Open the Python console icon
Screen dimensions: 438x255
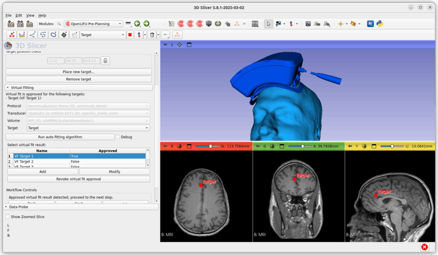click(380, 24)
